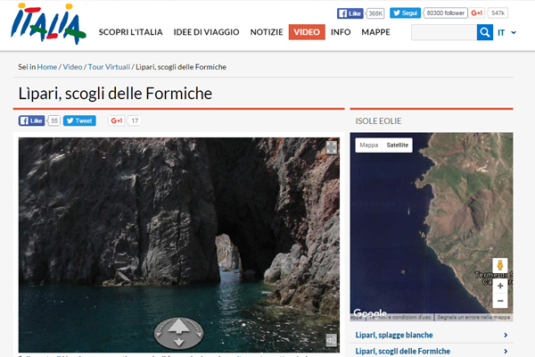Click the G+1 button under the title
535x357 pixels.
point(116,120)
